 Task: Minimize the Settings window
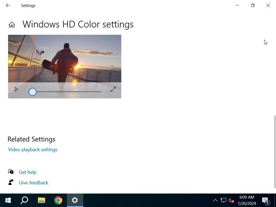pos(237,5)
